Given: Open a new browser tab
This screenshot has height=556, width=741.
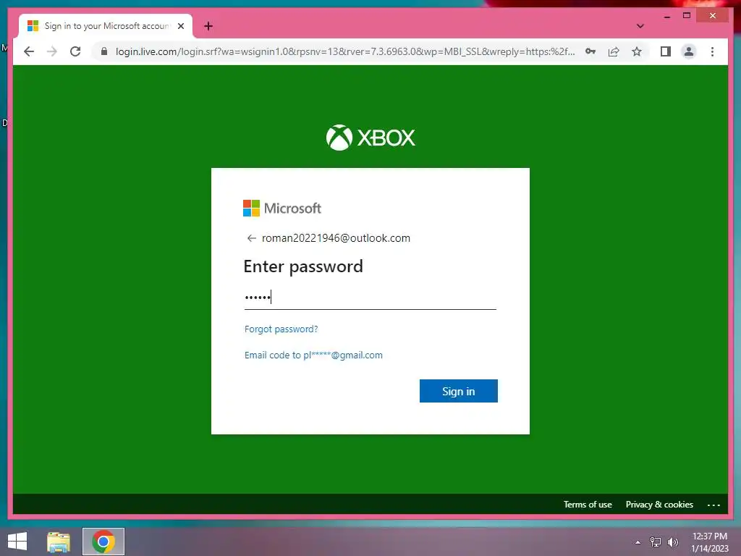Looking at the screenshot, I should click(x=208, y=26).
